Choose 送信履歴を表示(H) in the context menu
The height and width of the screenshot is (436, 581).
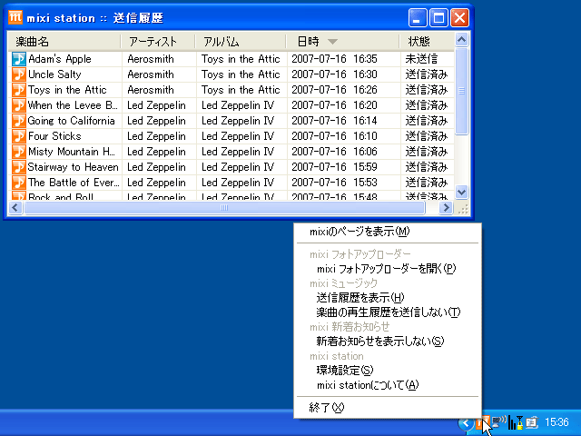click(x=388, y=297)
